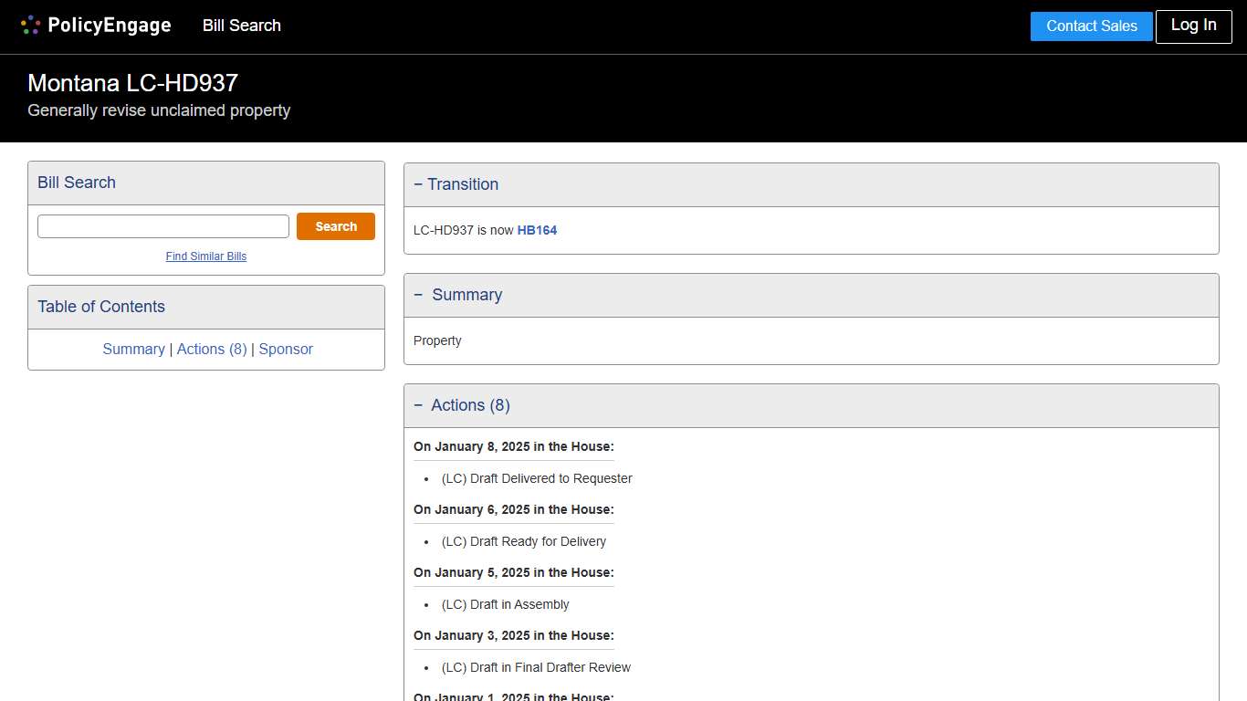Select the 'Draft Delivered to Requester' action entry

pos(537,478)
